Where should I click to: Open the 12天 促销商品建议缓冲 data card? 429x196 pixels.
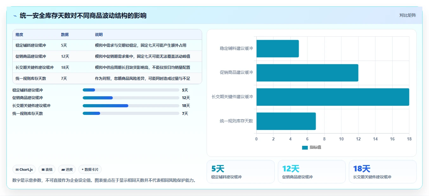312,172
